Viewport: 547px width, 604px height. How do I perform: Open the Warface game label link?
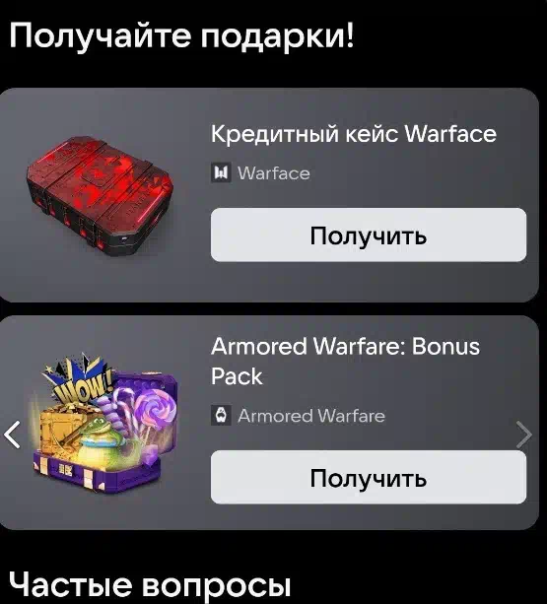[274, 173]
